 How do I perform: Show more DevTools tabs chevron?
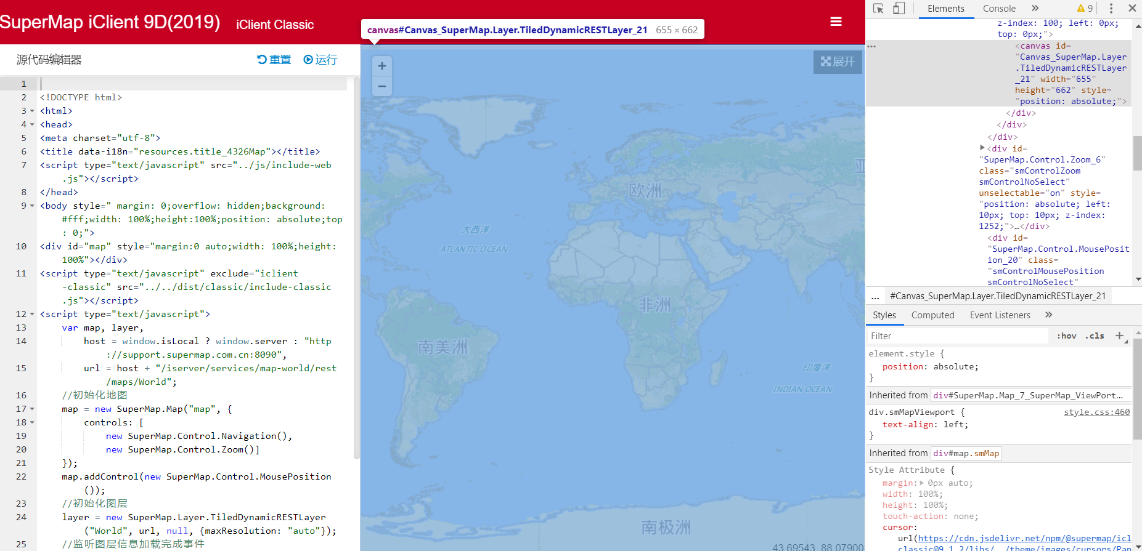[x=1035, y=9]
